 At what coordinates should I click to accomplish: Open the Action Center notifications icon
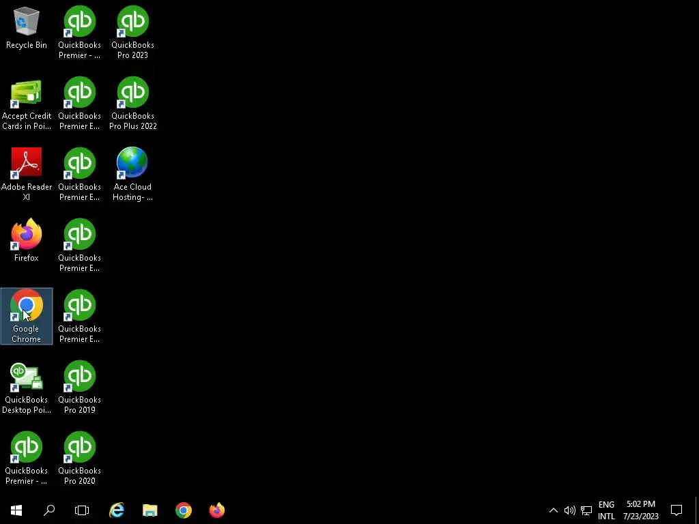pos(676,510)
